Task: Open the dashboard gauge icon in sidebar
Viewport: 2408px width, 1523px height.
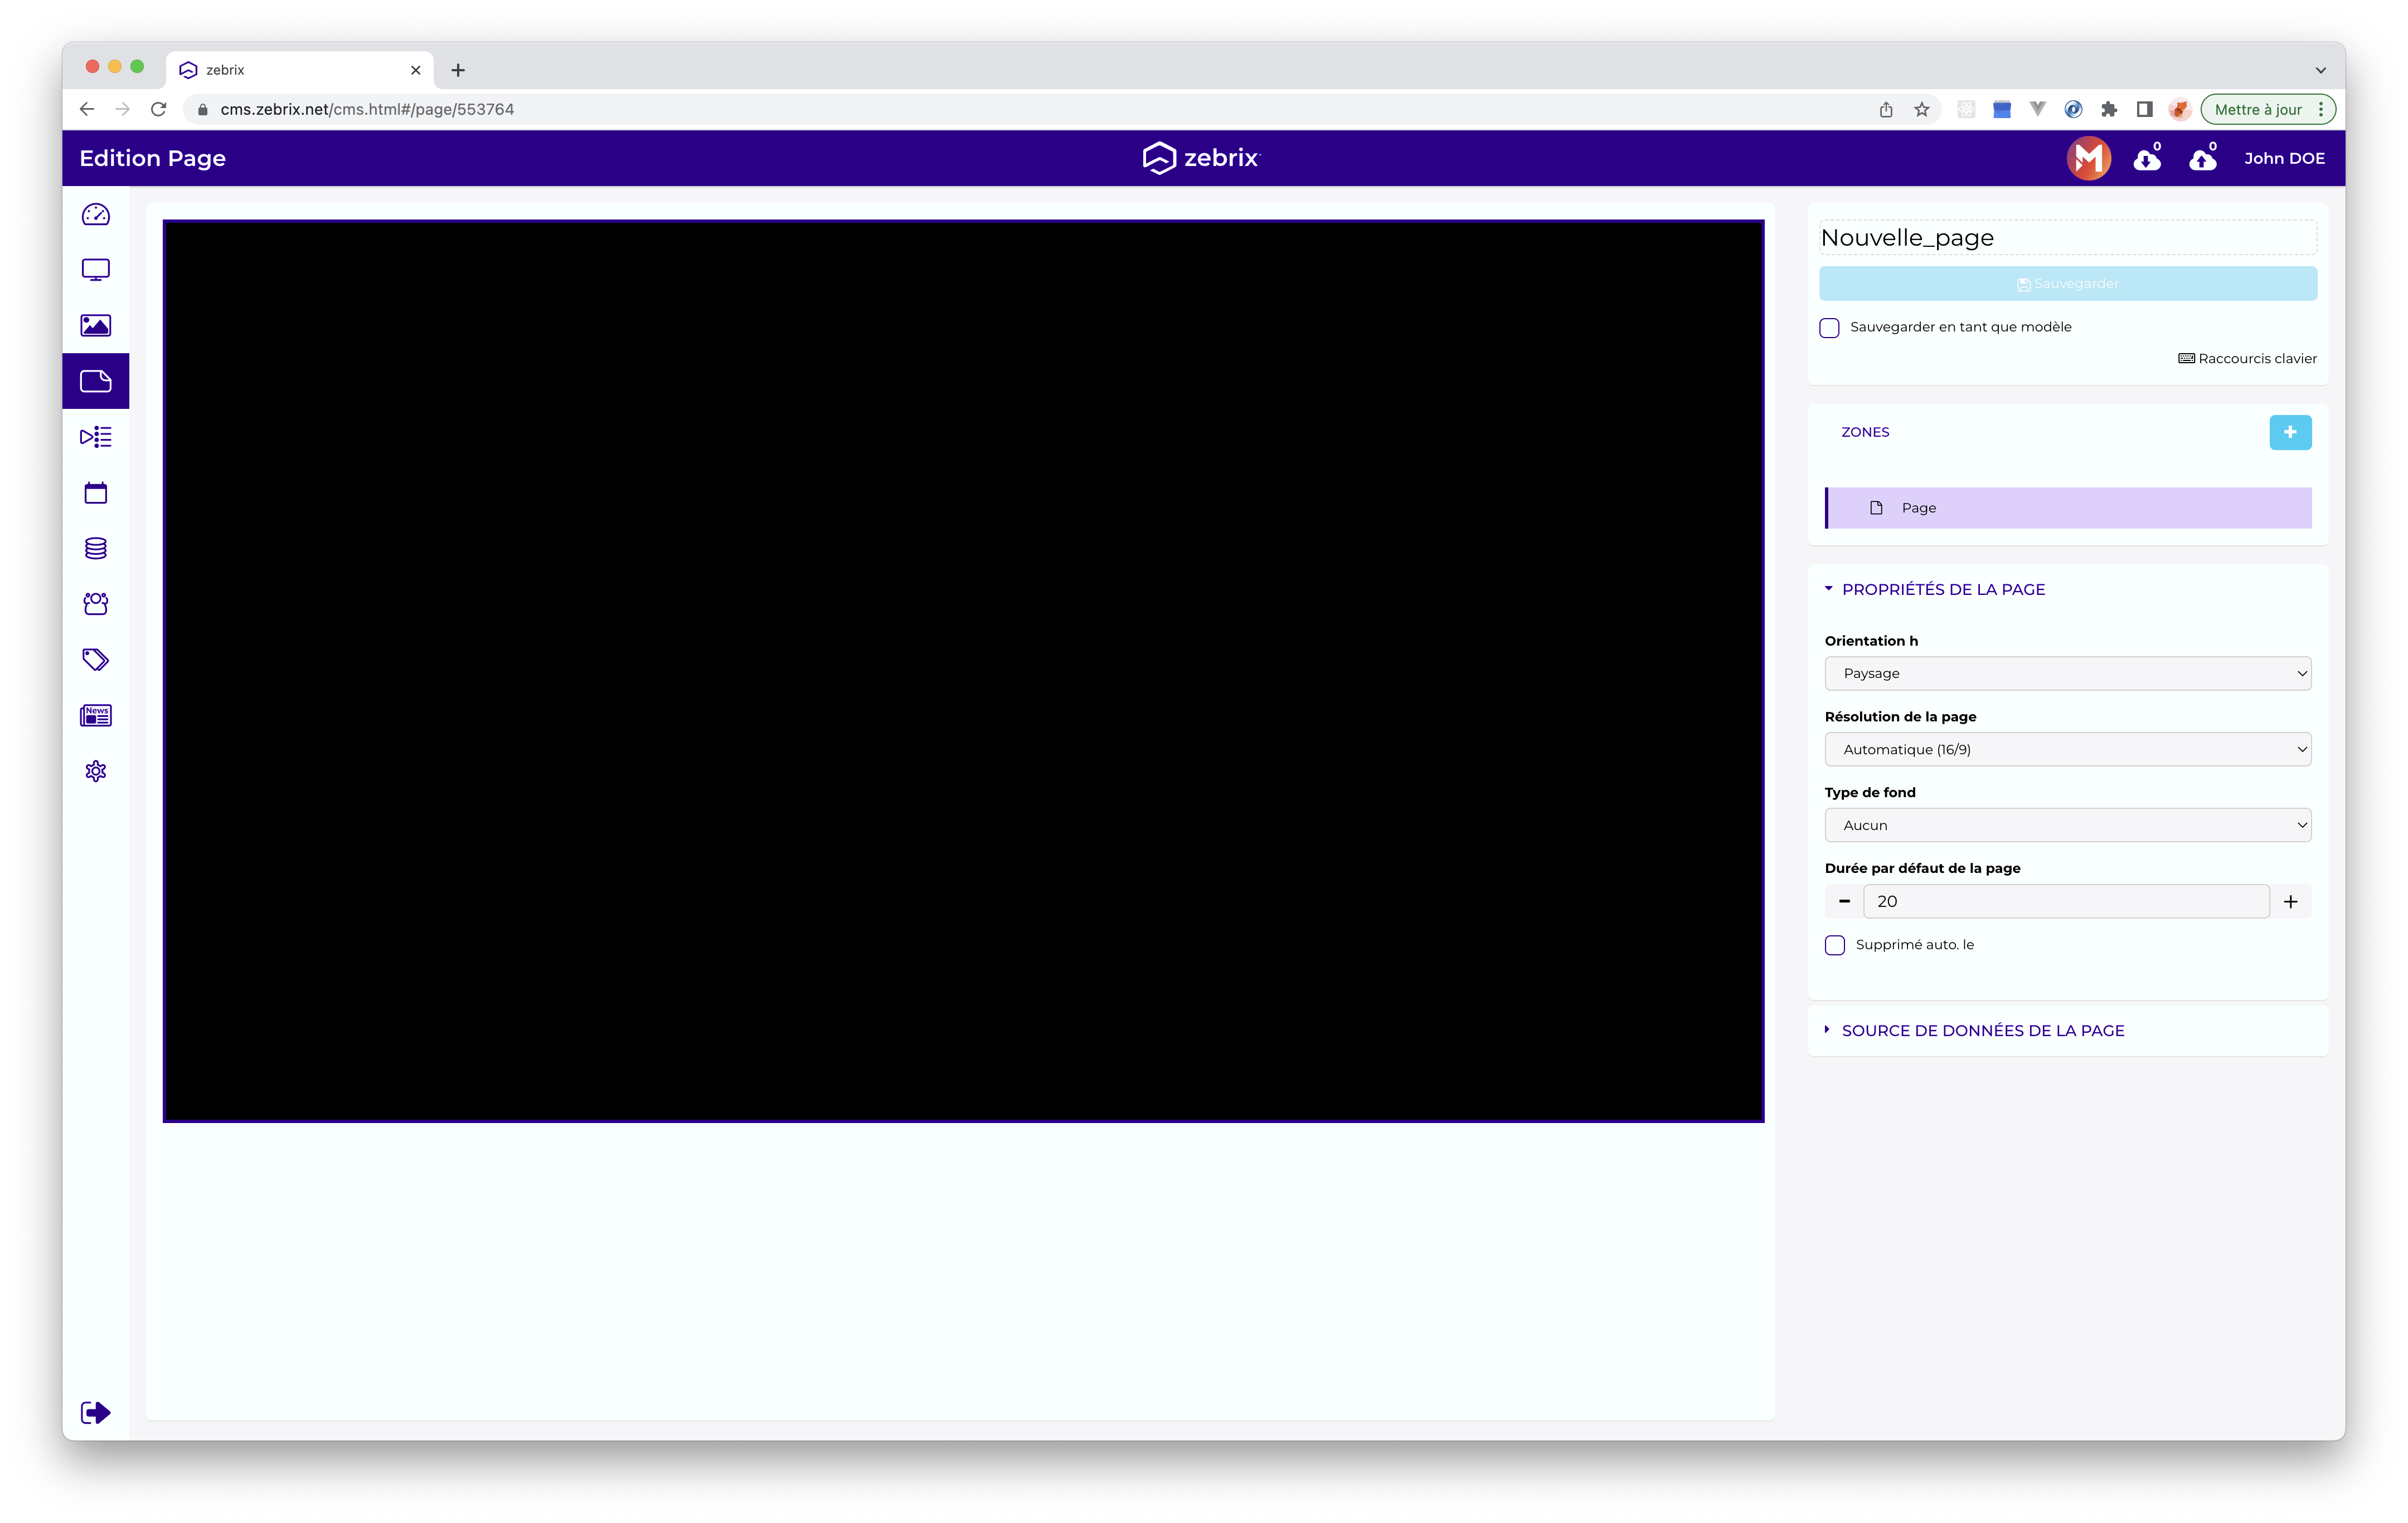Action: tap(95, 215)
